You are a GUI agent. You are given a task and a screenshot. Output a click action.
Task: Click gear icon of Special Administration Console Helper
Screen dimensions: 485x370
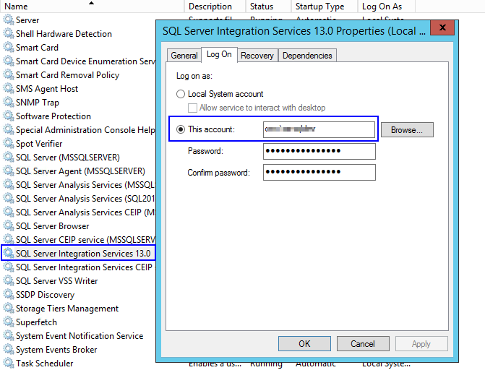click(9, 130)
